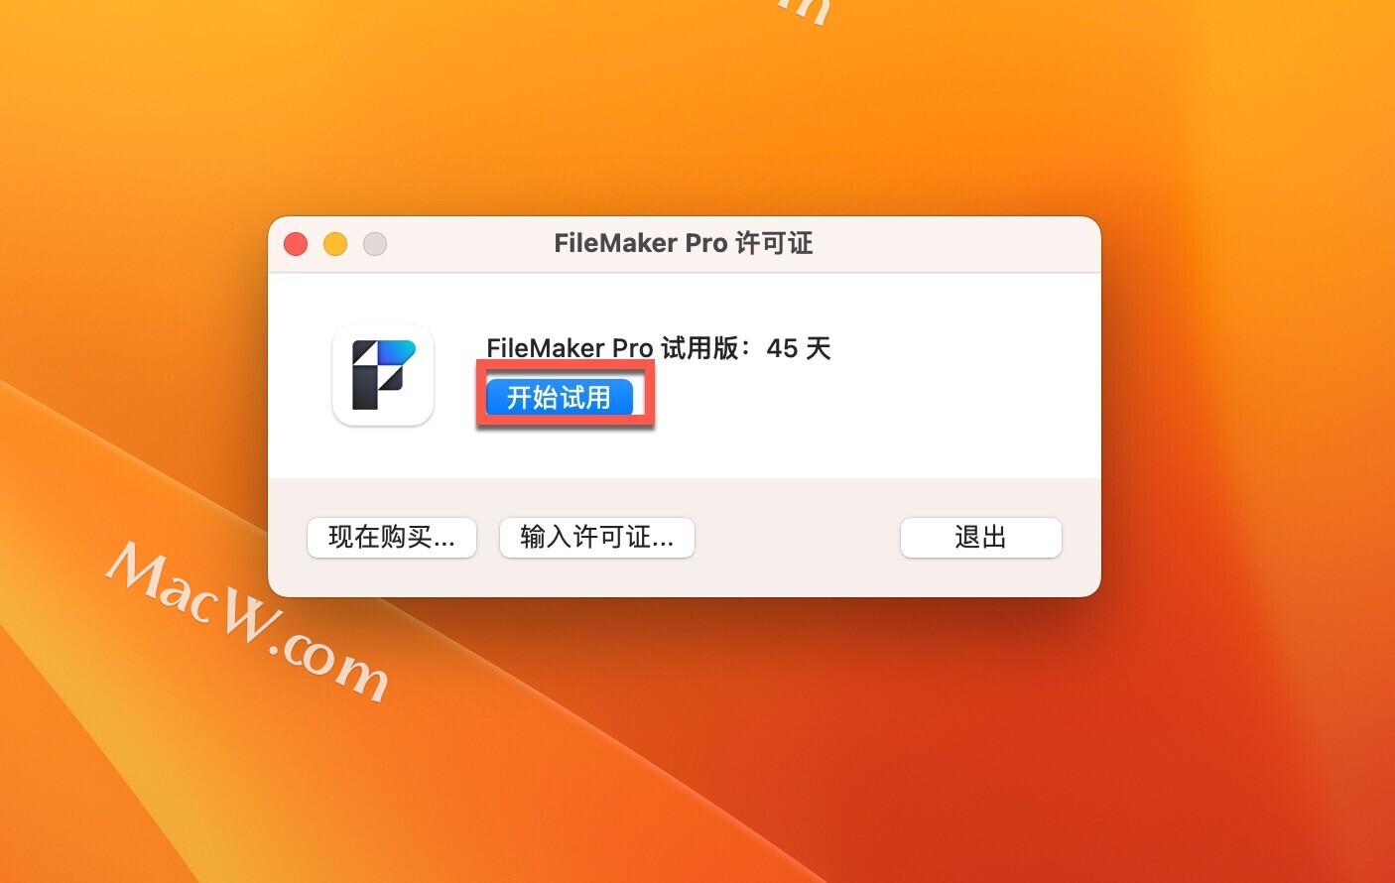Click the FileMaker Pro 许可证 title text
The height and width of the screenshot is (883, 1395).
pyautogui.click(x=683, y=243)
